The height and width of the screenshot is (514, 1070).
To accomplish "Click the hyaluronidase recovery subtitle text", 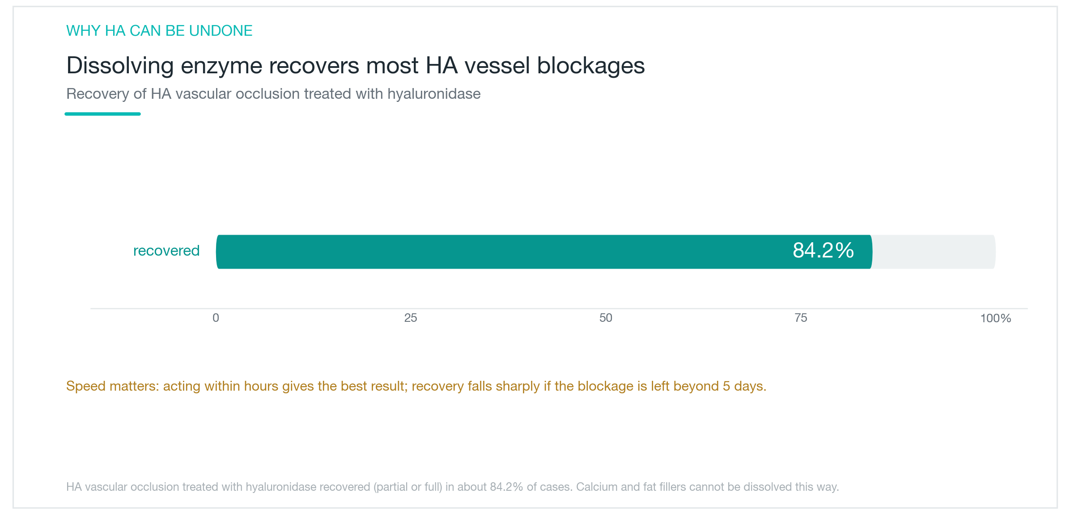I will point(273,94).
